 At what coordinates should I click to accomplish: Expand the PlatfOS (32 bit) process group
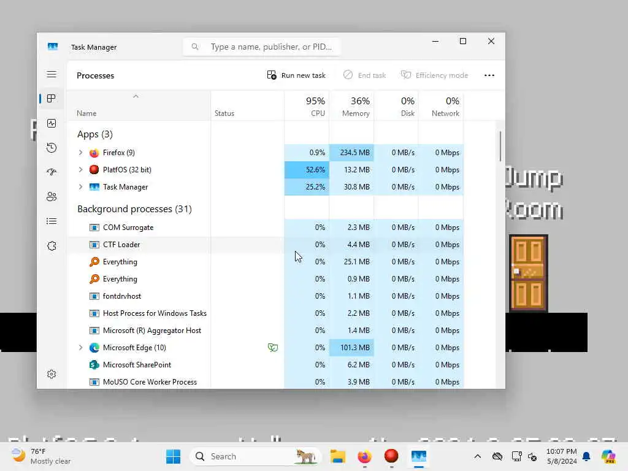tap(80, 170)
